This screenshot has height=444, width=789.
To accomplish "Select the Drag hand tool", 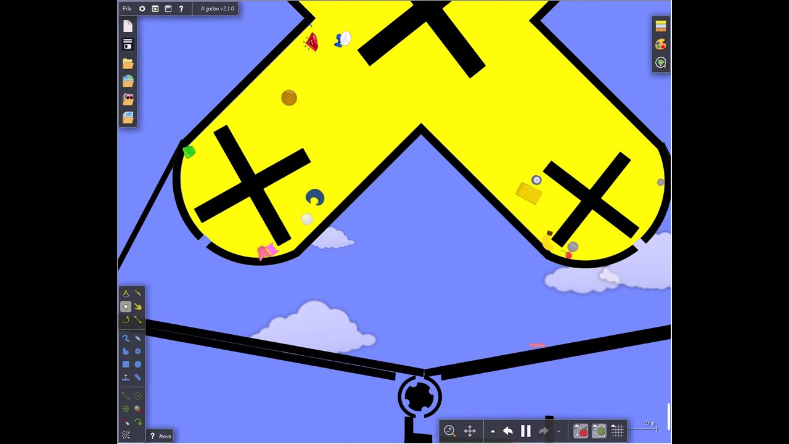I will 138,306.
